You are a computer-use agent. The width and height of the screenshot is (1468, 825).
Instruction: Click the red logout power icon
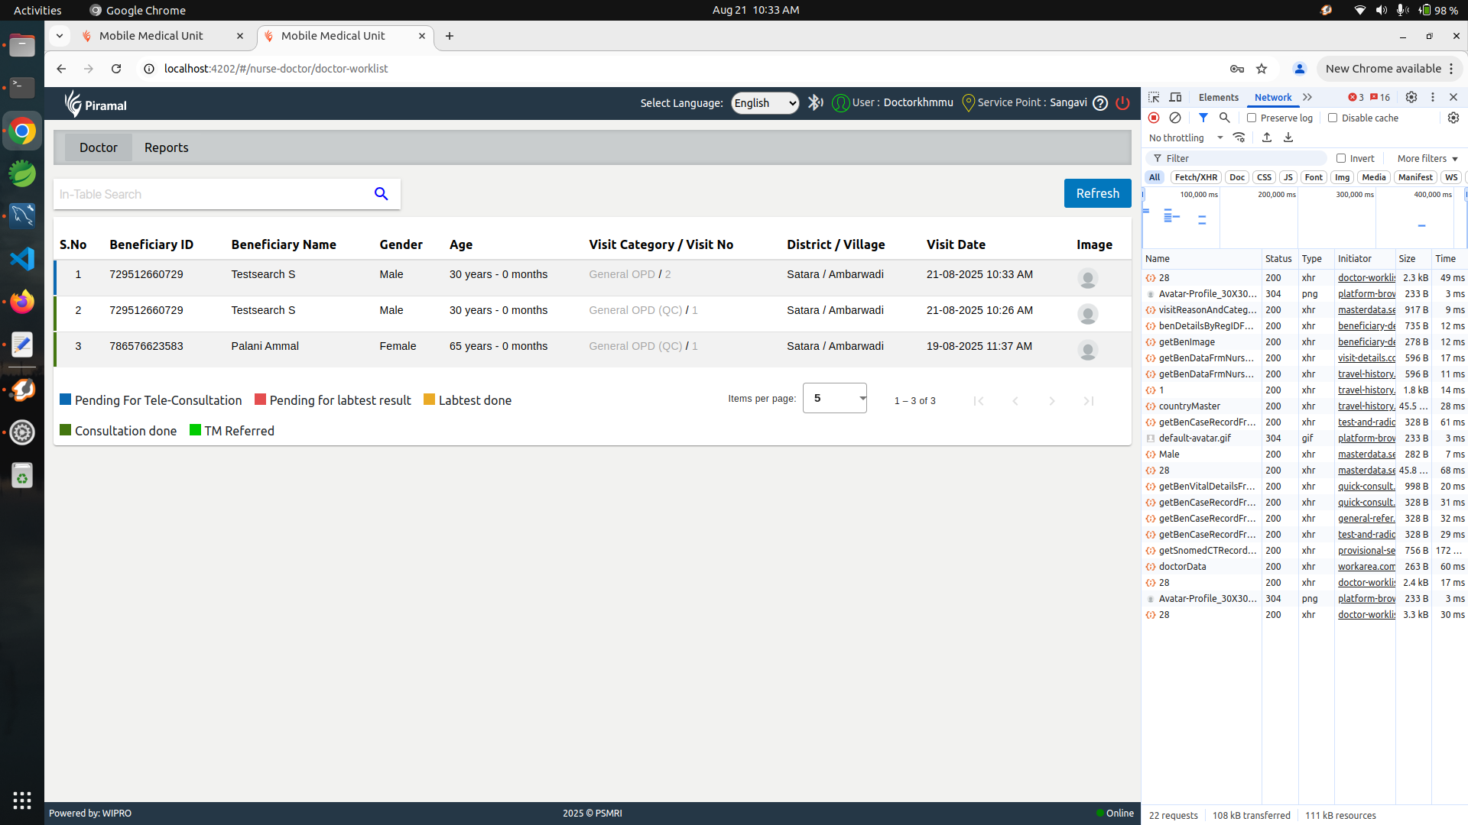coord(1122,103)
